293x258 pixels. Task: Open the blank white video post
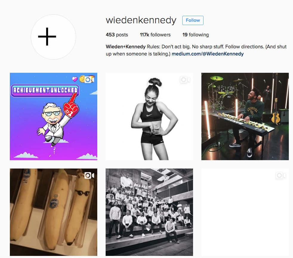[x=245, y=212]
